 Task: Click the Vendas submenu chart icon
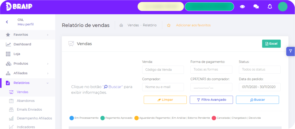(12, 92)
